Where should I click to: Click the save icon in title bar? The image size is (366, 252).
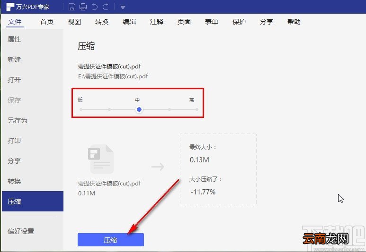72,7
